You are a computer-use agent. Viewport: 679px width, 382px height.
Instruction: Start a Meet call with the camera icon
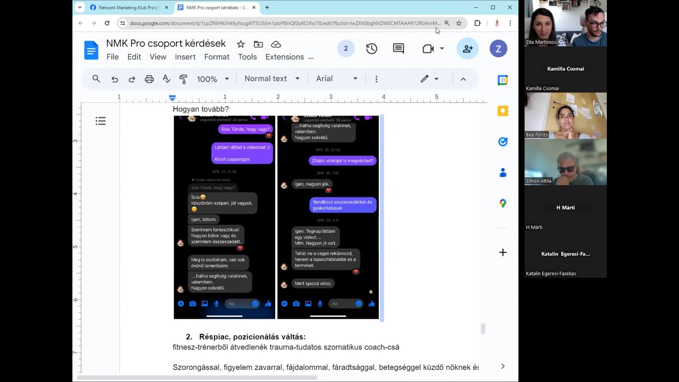(x=428, y=49)
